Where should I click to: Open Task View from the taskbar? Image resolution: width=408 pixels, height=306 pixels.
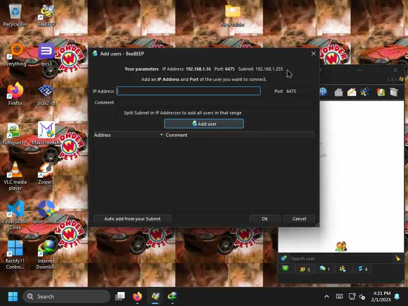coord(120,296)
